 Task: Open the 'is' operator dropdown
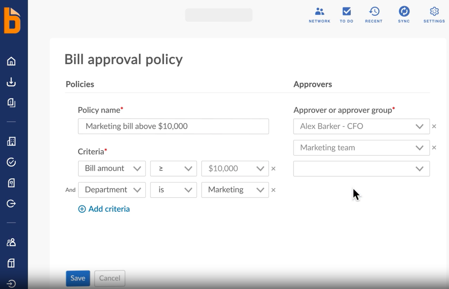[173, 190]
